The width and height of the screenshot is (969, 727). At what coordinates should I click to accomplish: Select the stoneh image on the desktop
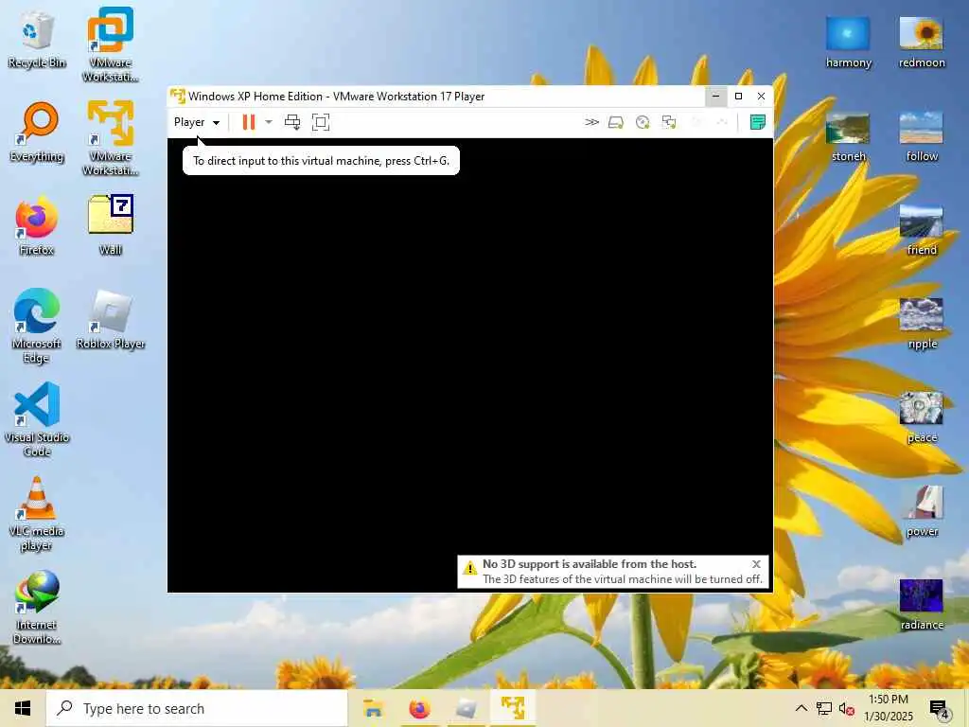click(848, 136)
